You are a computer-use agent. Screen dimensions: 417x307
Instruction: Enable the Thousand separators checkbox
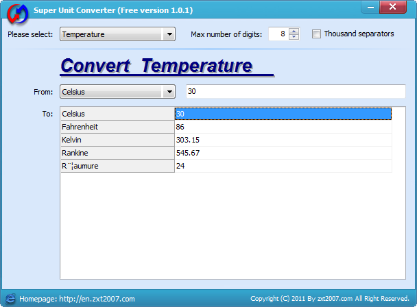pyautogui.click(x=316, y=34)
